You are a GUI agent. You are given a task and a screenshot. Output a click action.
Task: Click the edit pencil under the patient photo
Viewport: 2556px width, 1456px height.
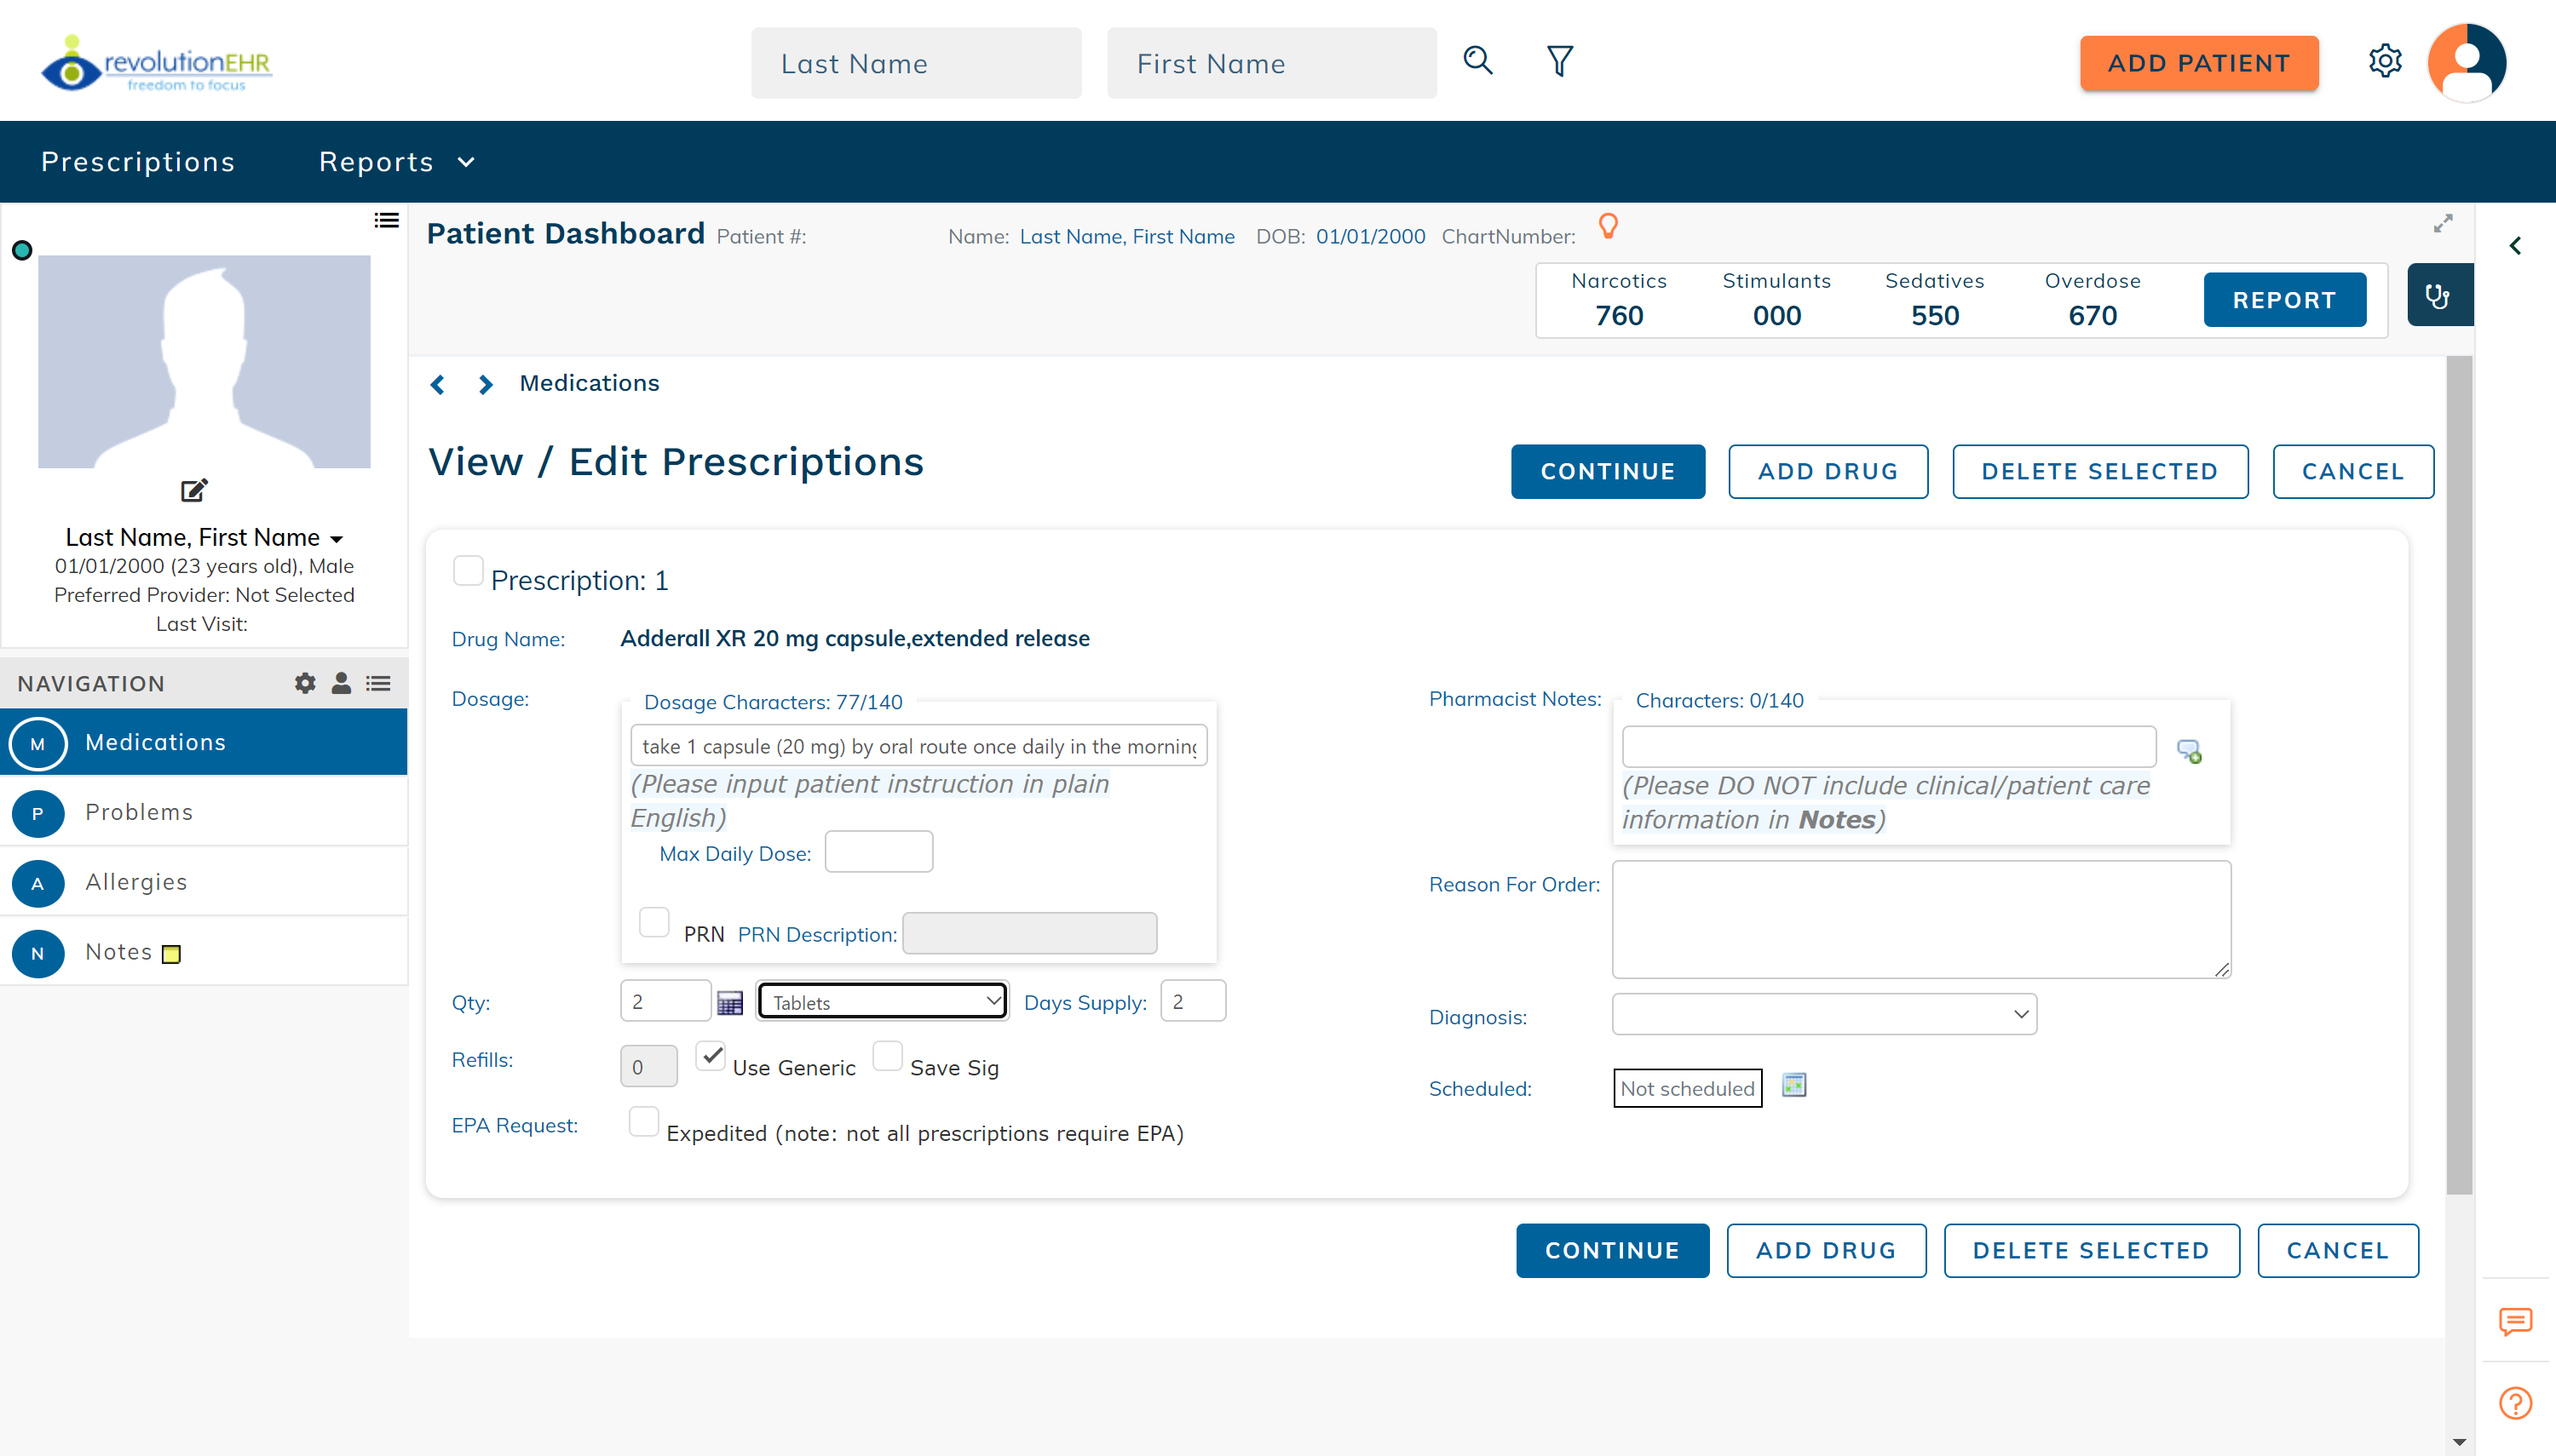(x=194, y=490)
